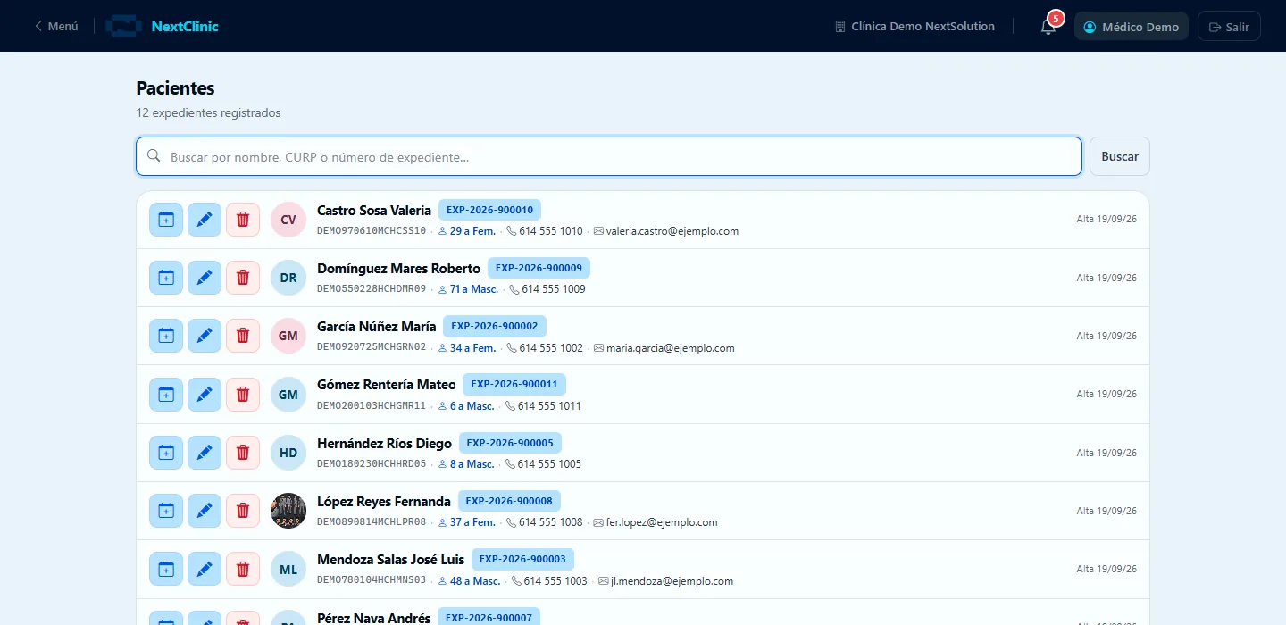Log out with the Salir button
Image resolution: width=1286 pixels, height=625 pixels.
coord(1229,27)
